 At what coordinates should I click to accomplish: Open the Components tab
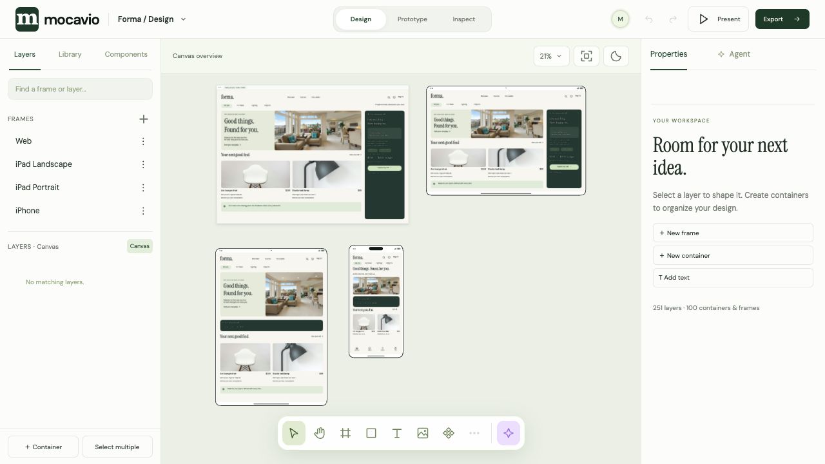tap(126, 54)
